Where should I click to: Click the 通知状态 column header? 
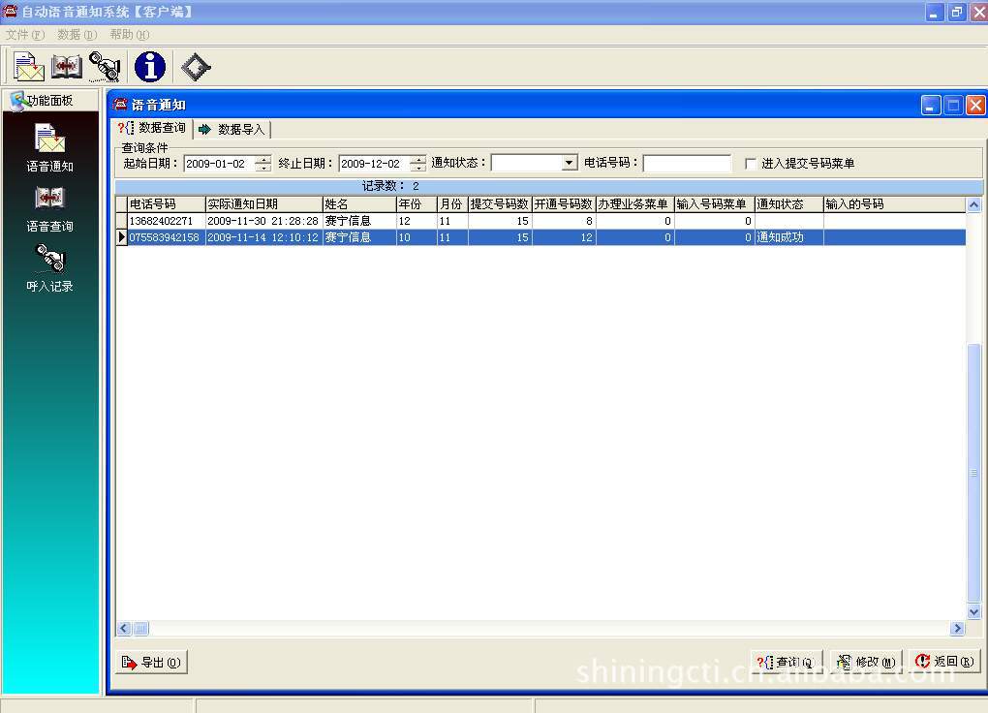tap(788, 204)
